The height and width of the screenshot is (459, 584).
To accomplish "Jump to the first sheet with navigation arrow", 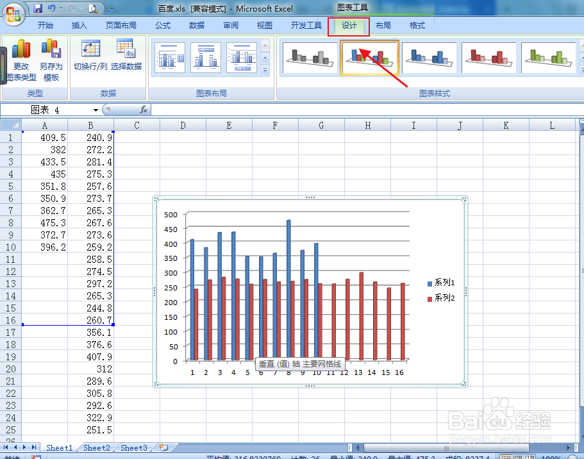I will (6, 447).
